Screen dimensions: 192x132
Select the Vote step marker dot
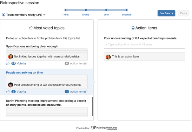click(x=106, y=10)
